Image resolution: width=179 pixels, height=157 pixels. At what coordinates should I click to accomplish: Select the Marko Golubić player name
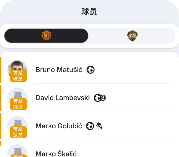pos(59,126)
